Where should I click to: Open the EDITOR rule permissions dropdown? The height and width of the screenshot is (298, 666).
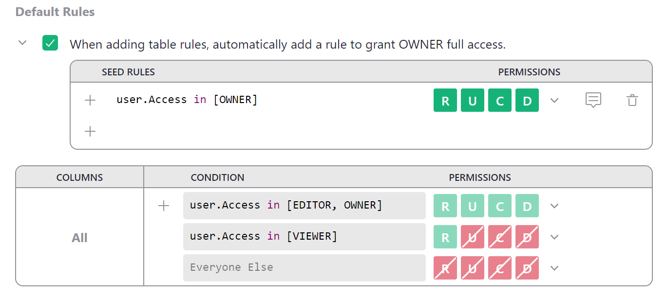point(554,206)
